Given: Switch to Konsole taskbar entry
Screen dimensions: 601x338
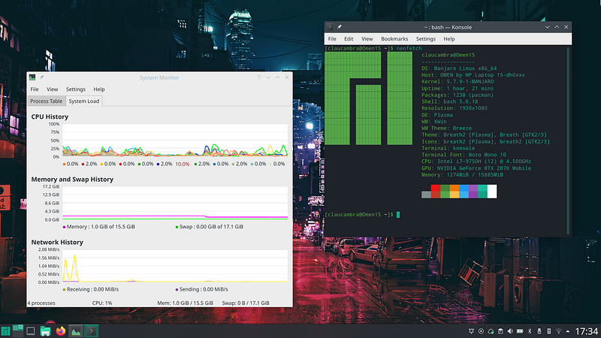Looking at the screenshot, I should (91, 331).
